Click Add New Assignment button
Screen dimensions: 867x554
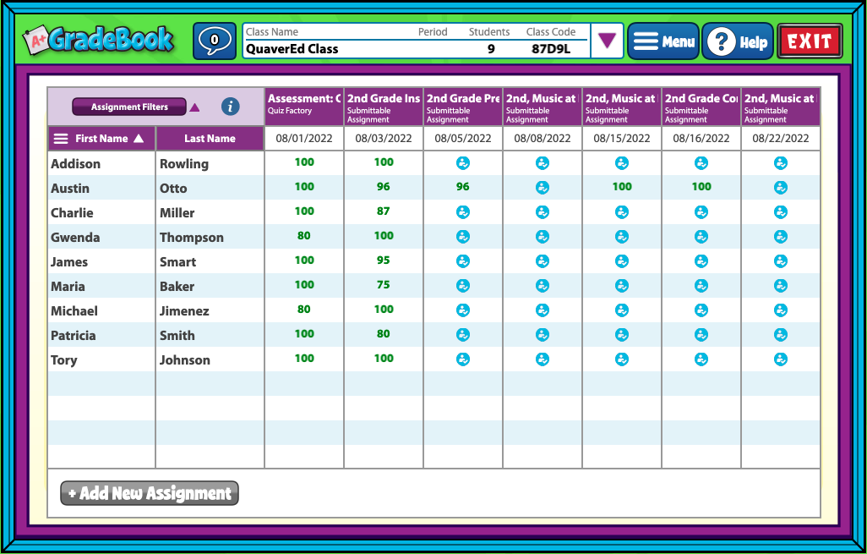point(150,493)
